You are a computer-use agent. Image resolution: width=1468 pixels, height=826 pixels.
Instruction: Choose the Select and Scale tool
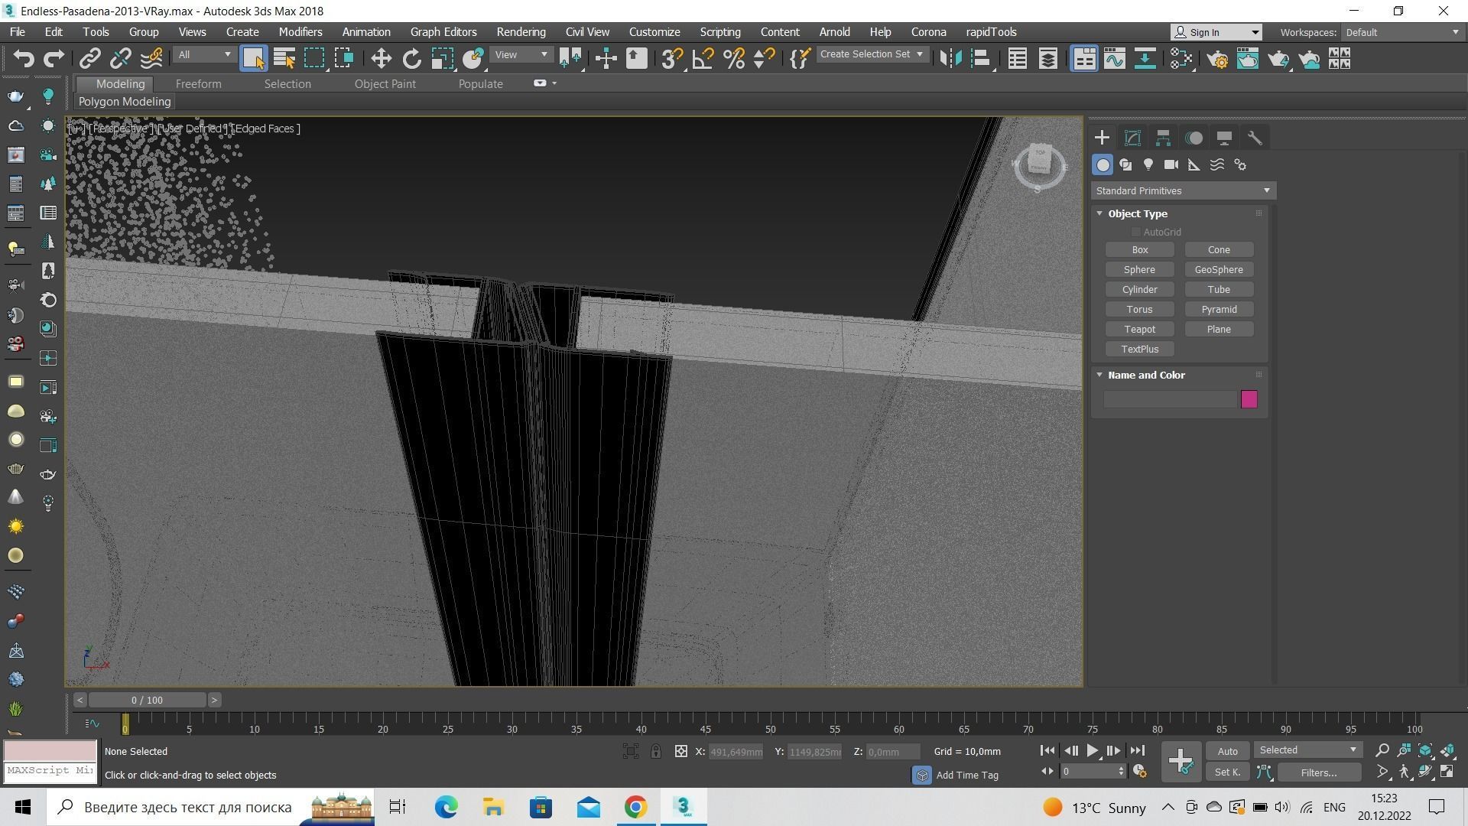pyautogui.click(x=443, y=59)
